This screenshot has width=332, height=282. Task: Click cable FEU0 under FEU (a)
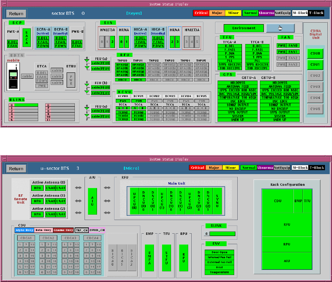coord(101,63)
